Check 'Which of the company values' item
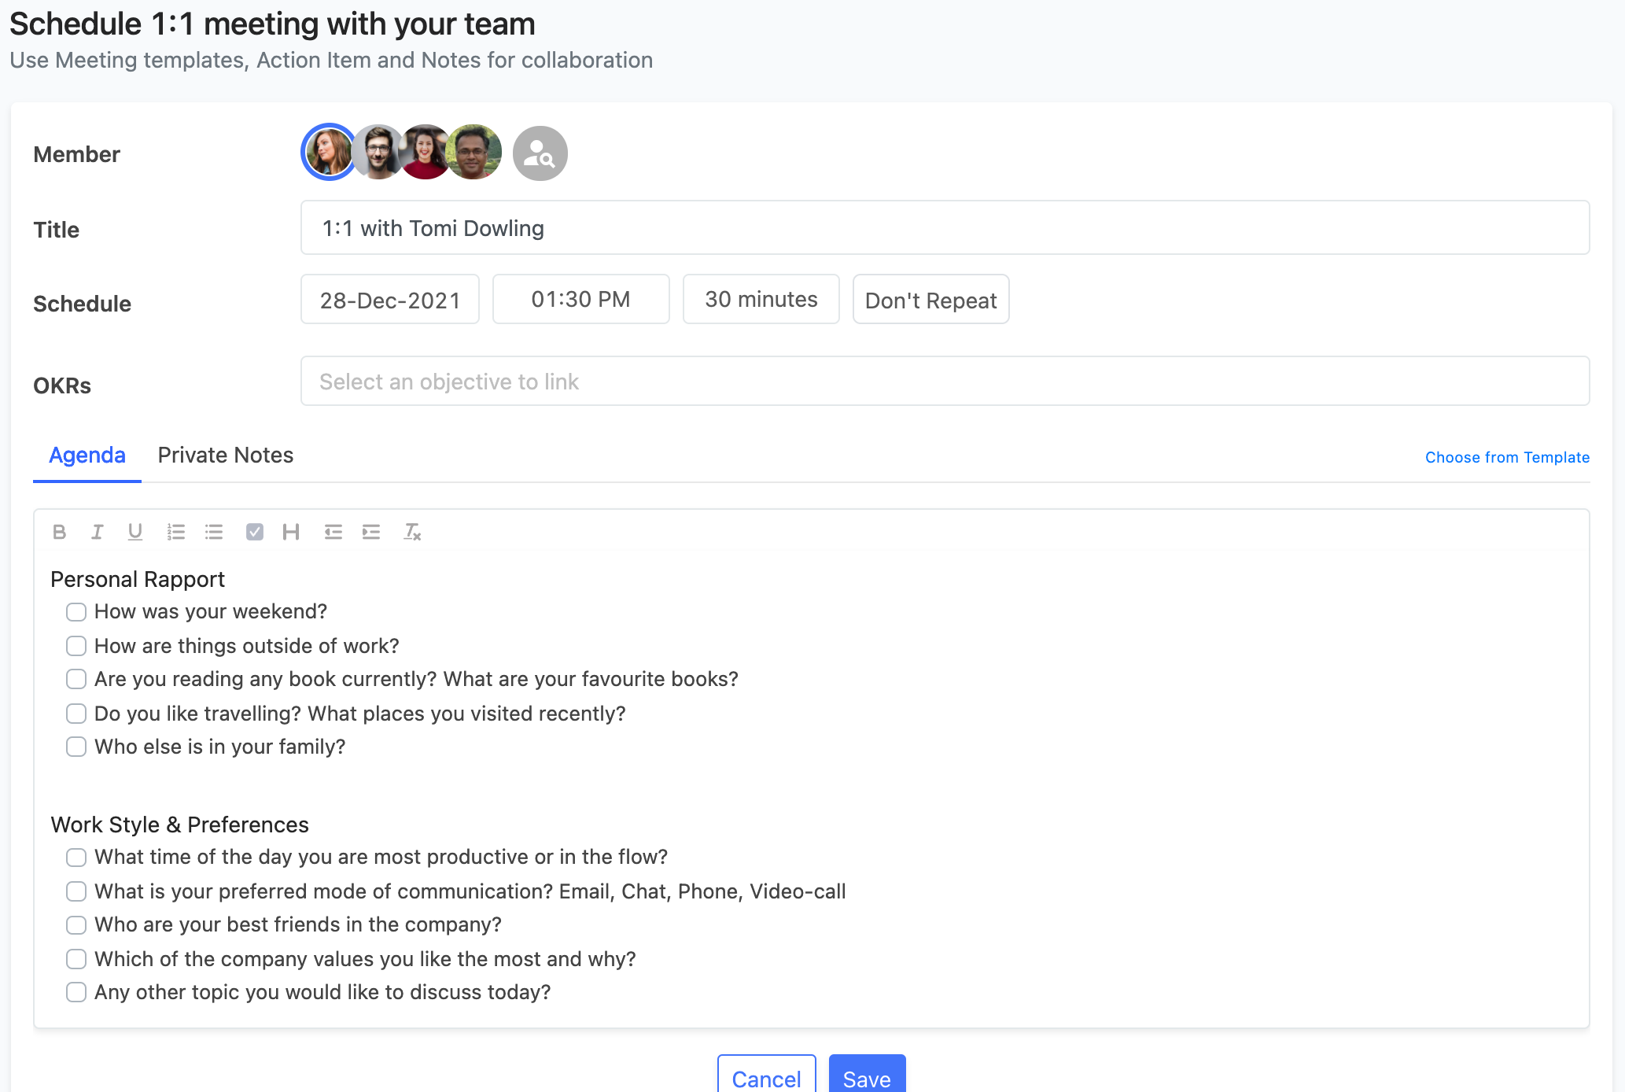The image size is (1625, 1092). pyautogui.click(x=76, y=959)
